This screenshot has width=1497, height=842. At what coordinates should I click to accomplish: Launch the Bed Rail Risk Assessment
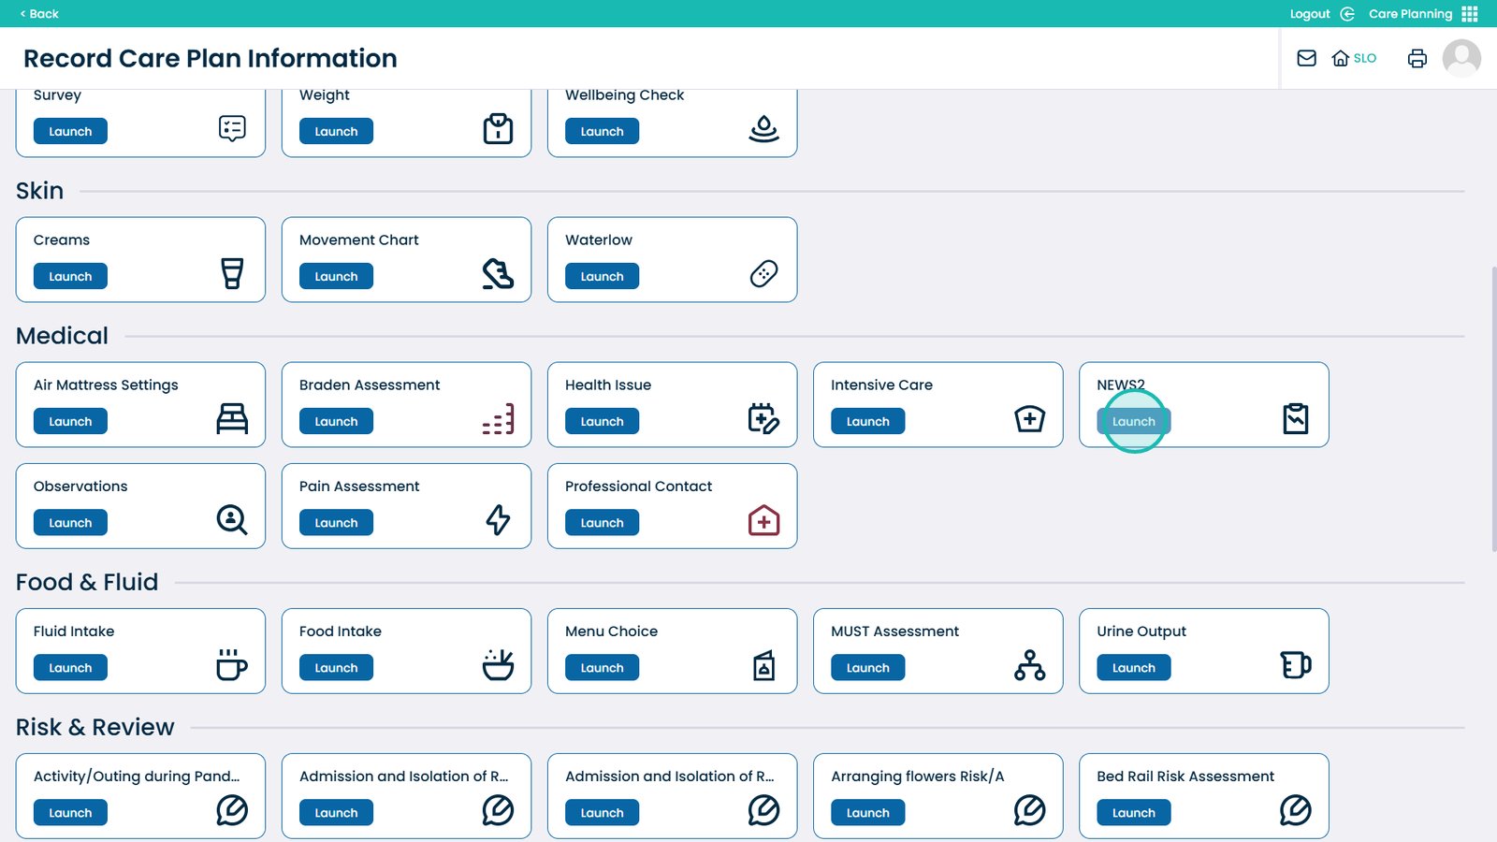pos(1133,813)
